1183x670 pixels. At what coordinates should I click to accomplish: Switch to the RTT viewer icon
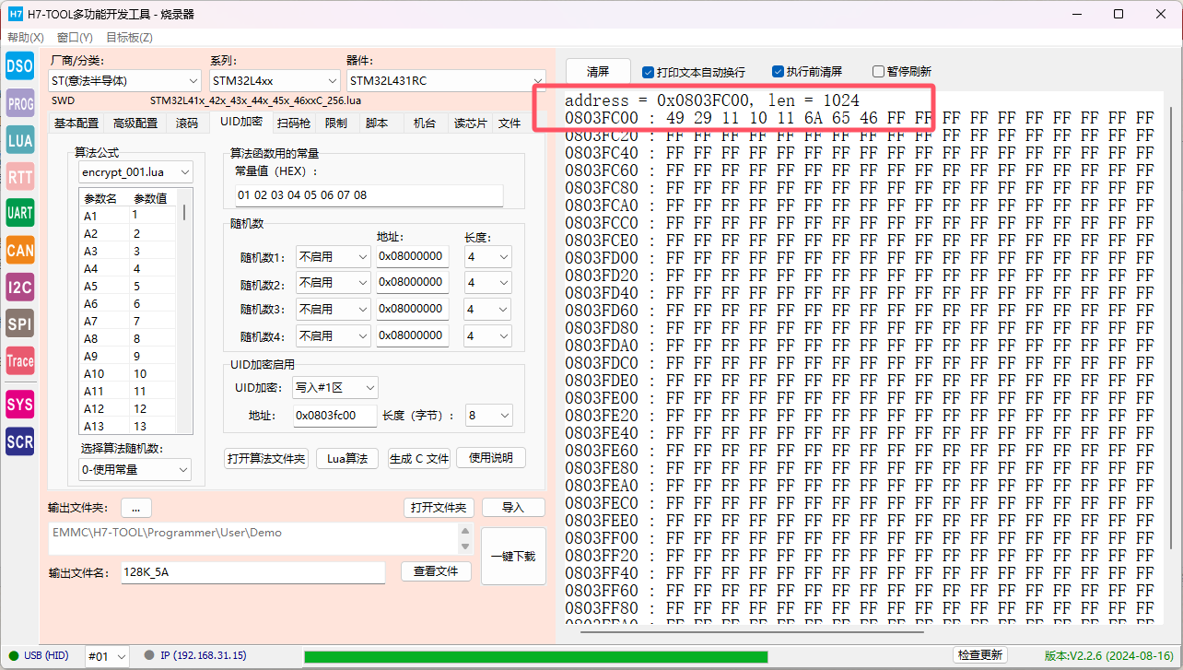click(20, 177)
